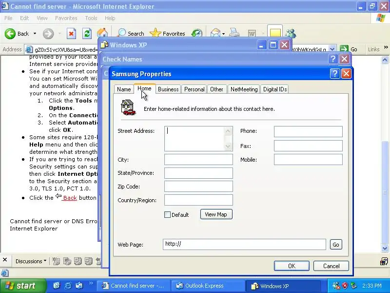Viewport: 390px width, 293px height.
Task: Close the Discussions bar with X
Action: pos(5,260)
